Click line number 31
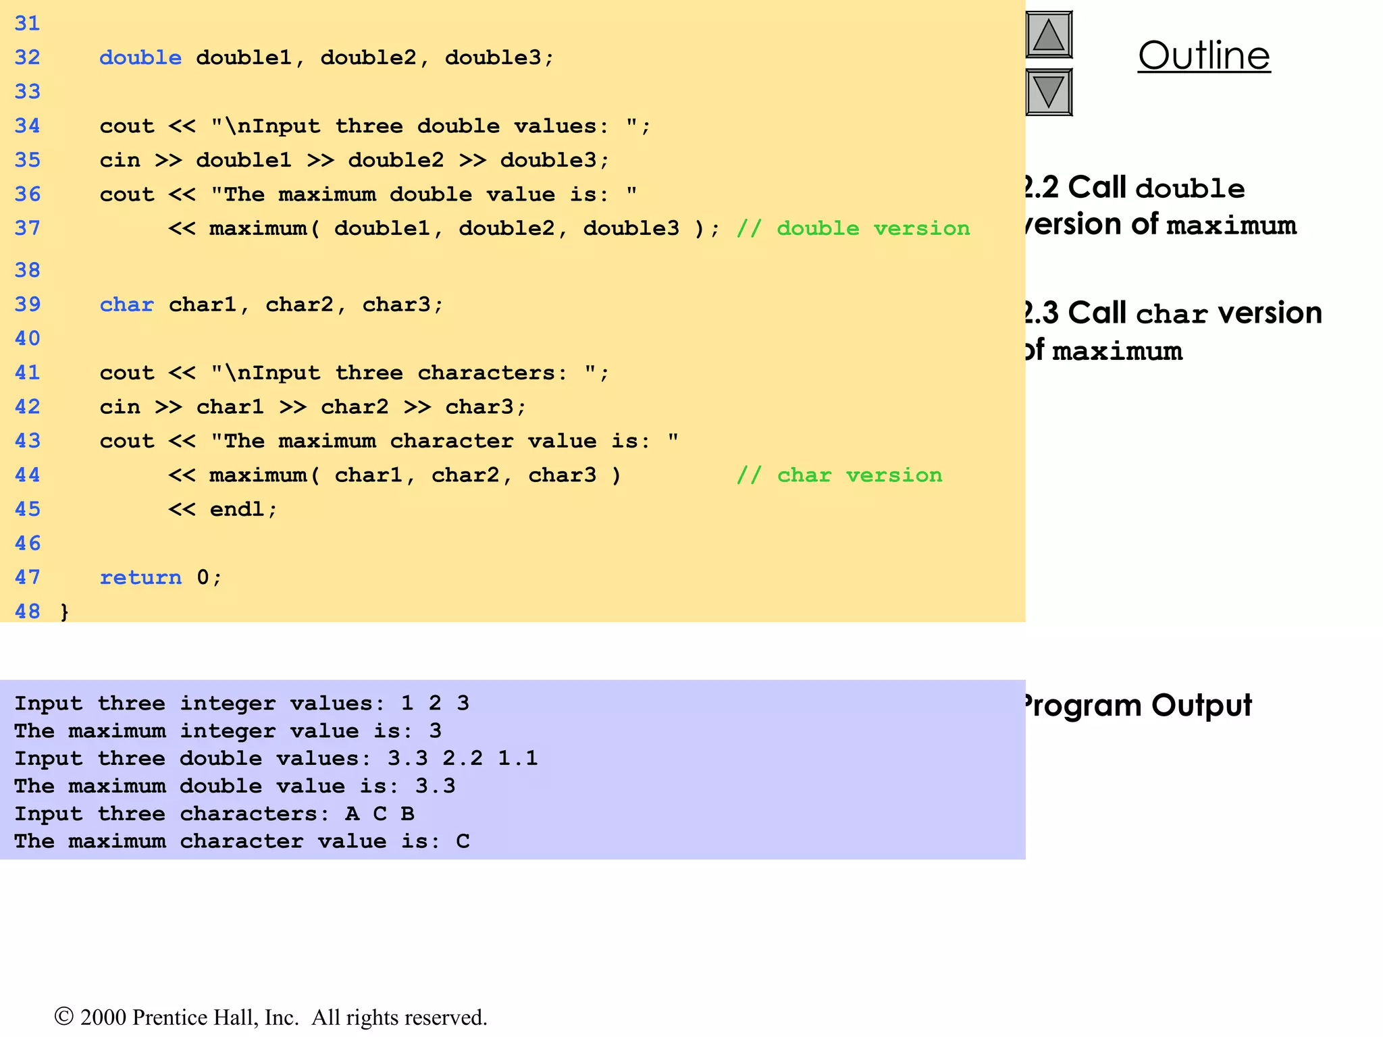The width and height of the screenshot is (1383, 1037). [28, 24]
